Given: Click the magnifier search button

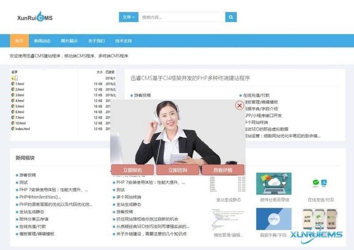Looking at the screenshot, I should coord(231,17).
